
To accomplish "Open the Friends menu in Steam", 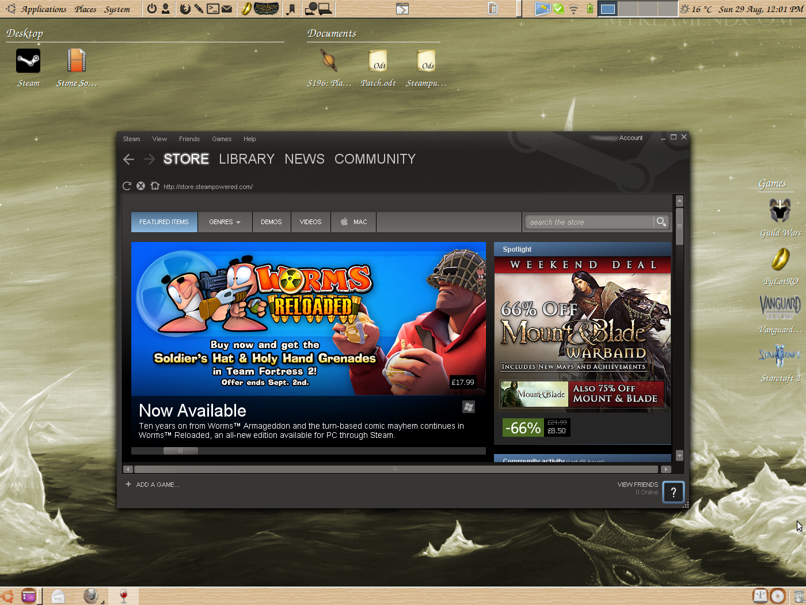I will (189, 139).
